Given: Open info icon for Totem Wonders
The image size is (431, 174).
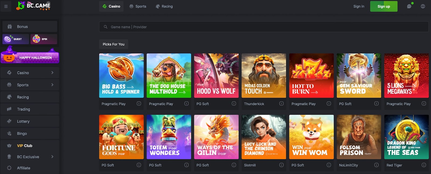Looking at the screenshot, I should point(186,165).
